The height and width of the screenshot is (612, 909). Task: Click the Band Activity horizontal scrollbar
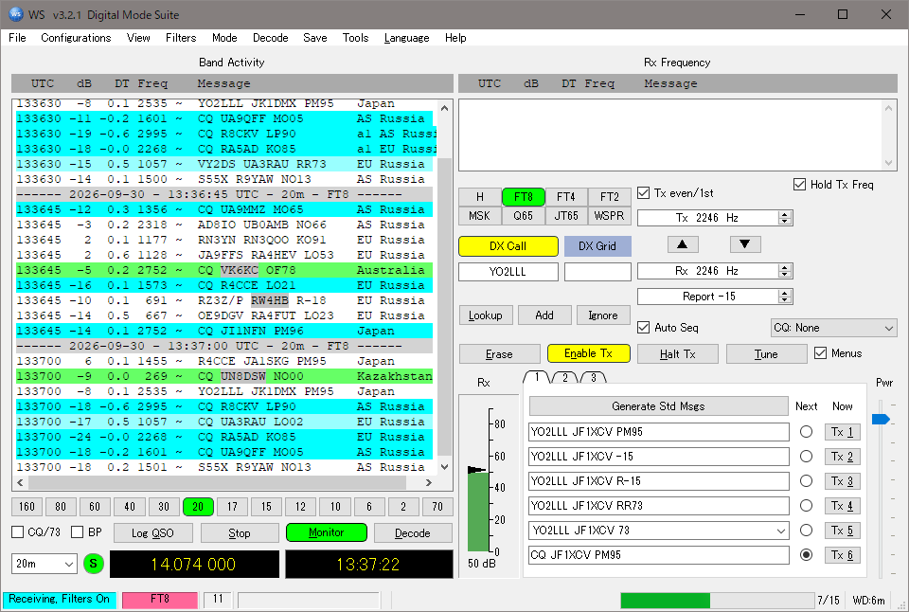click(223, 482)
